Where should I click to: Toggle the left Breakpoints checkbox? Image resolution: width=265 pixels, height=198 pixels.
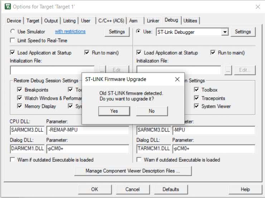(20, 90)
